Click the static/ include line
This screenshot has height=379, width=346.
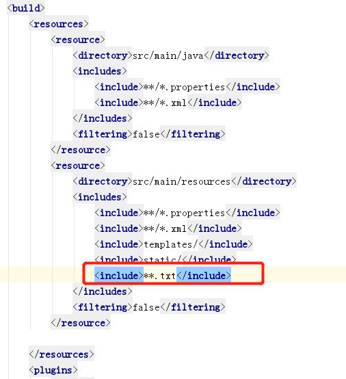pyautogui.click(x=165, y=259)
